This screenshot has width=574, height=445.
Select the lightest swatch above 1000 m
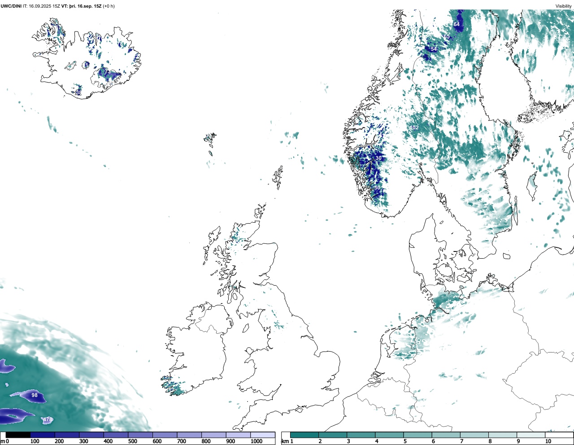click(262, 435)
